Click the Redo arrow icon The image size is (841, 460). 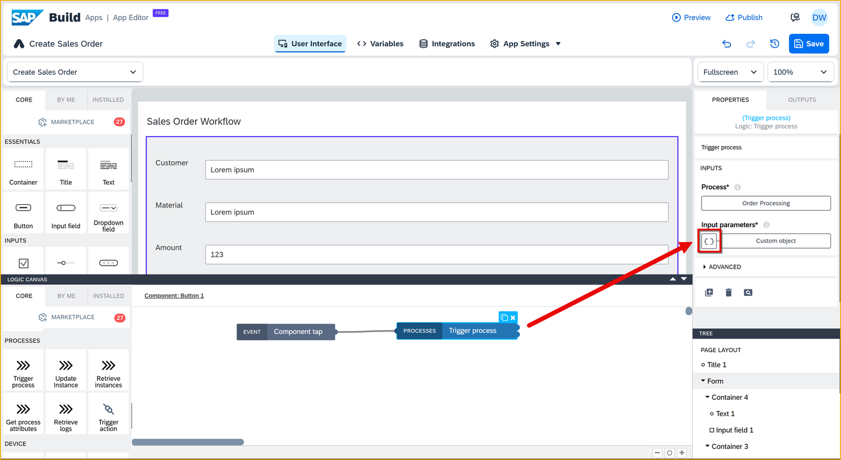click(x=750, y=44)
